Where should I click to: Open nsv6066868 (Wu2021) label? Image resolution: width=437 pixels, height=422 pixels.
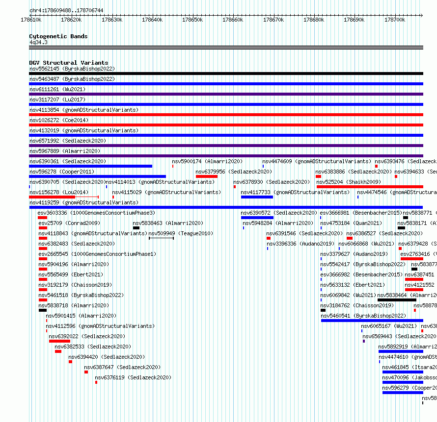[366, 244]
